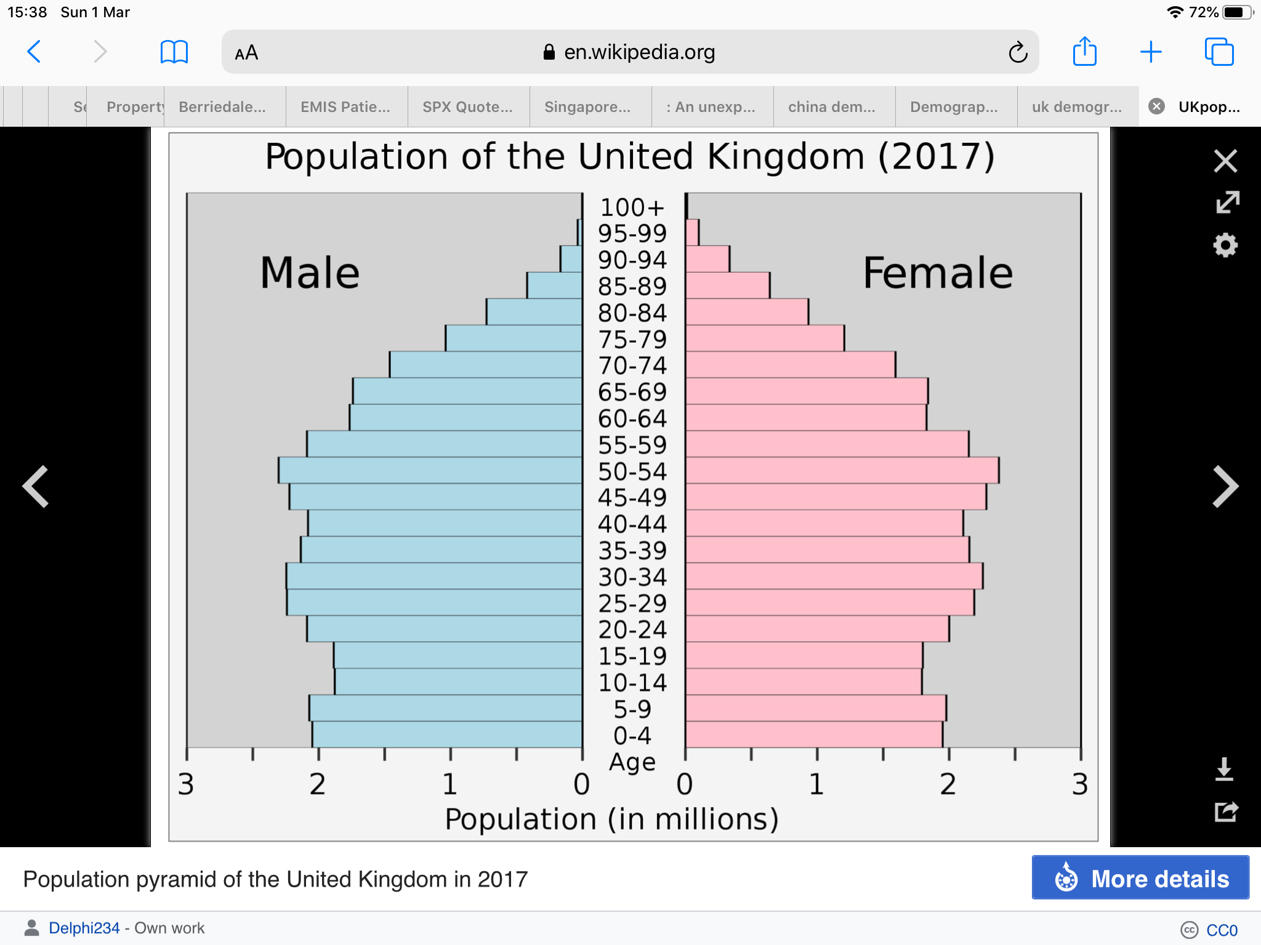1261x945 pixels.
Task: Reload the Wikipedia page
Action: tap(1018, 52)
